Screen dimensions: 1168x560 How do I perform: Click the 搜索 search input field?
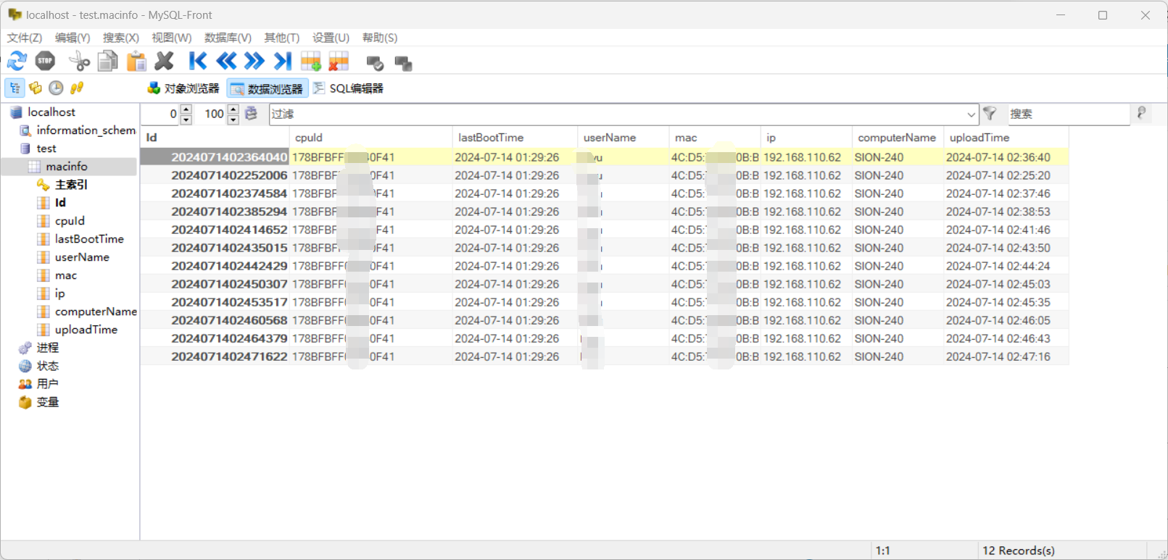1067,114
